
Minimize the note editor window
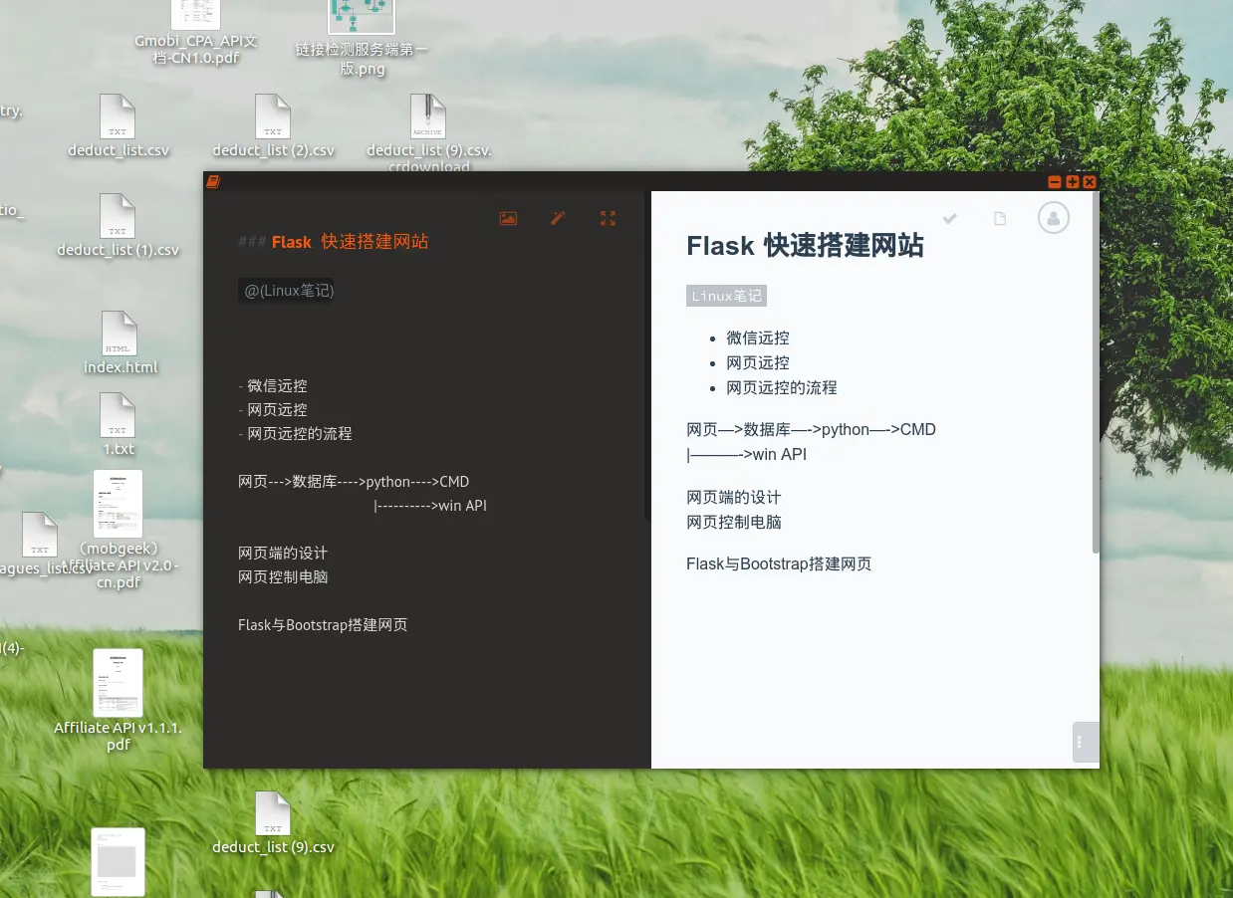coord(1055,182)
